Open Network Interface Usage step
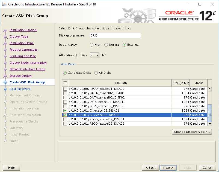 pos(27,69)
